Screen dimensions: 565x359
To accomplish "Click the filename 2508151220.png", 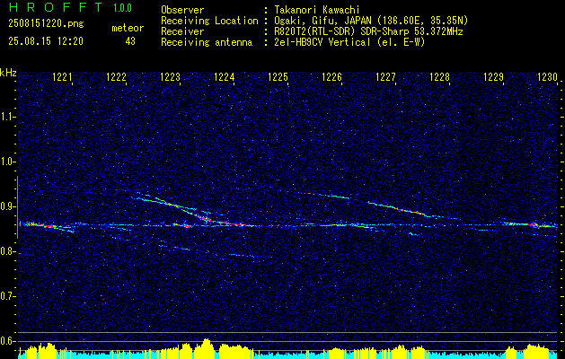I will click(46, 24).
